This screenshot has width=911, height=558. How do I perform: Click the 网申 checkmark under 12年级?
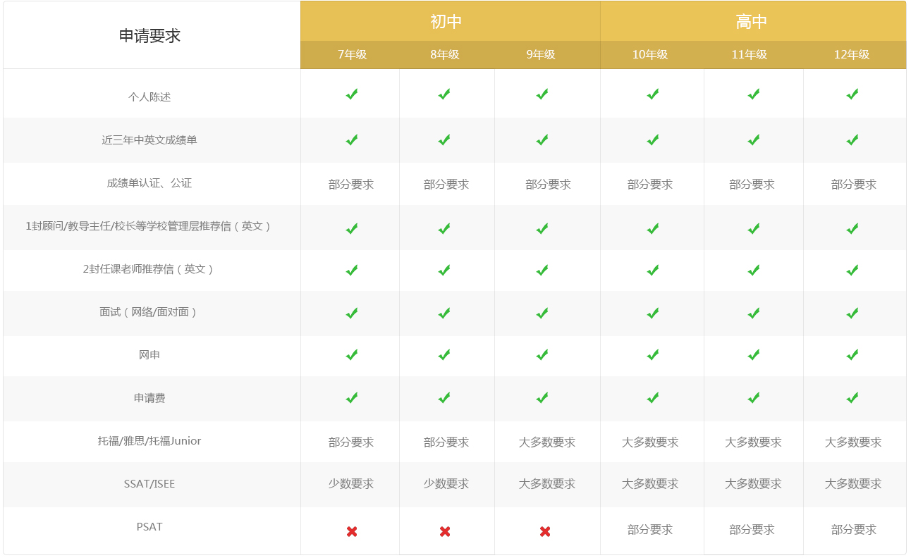tap(852, 354)
